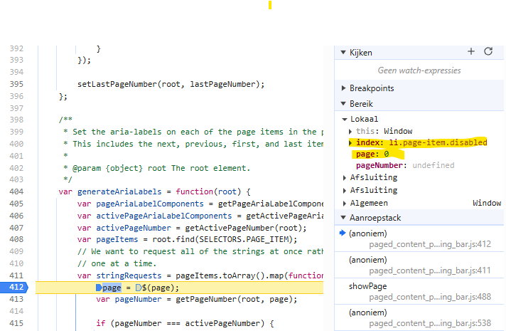Refresh the watch expressions
Screen dimensions: 506x331
(x=488, y=51)
